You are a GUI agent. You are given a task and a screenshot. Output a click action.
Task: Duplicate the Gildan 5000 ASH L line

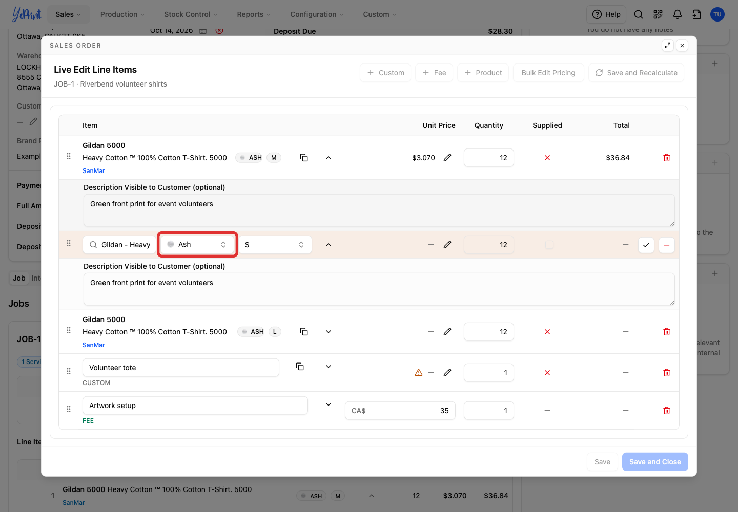(304, 332)
